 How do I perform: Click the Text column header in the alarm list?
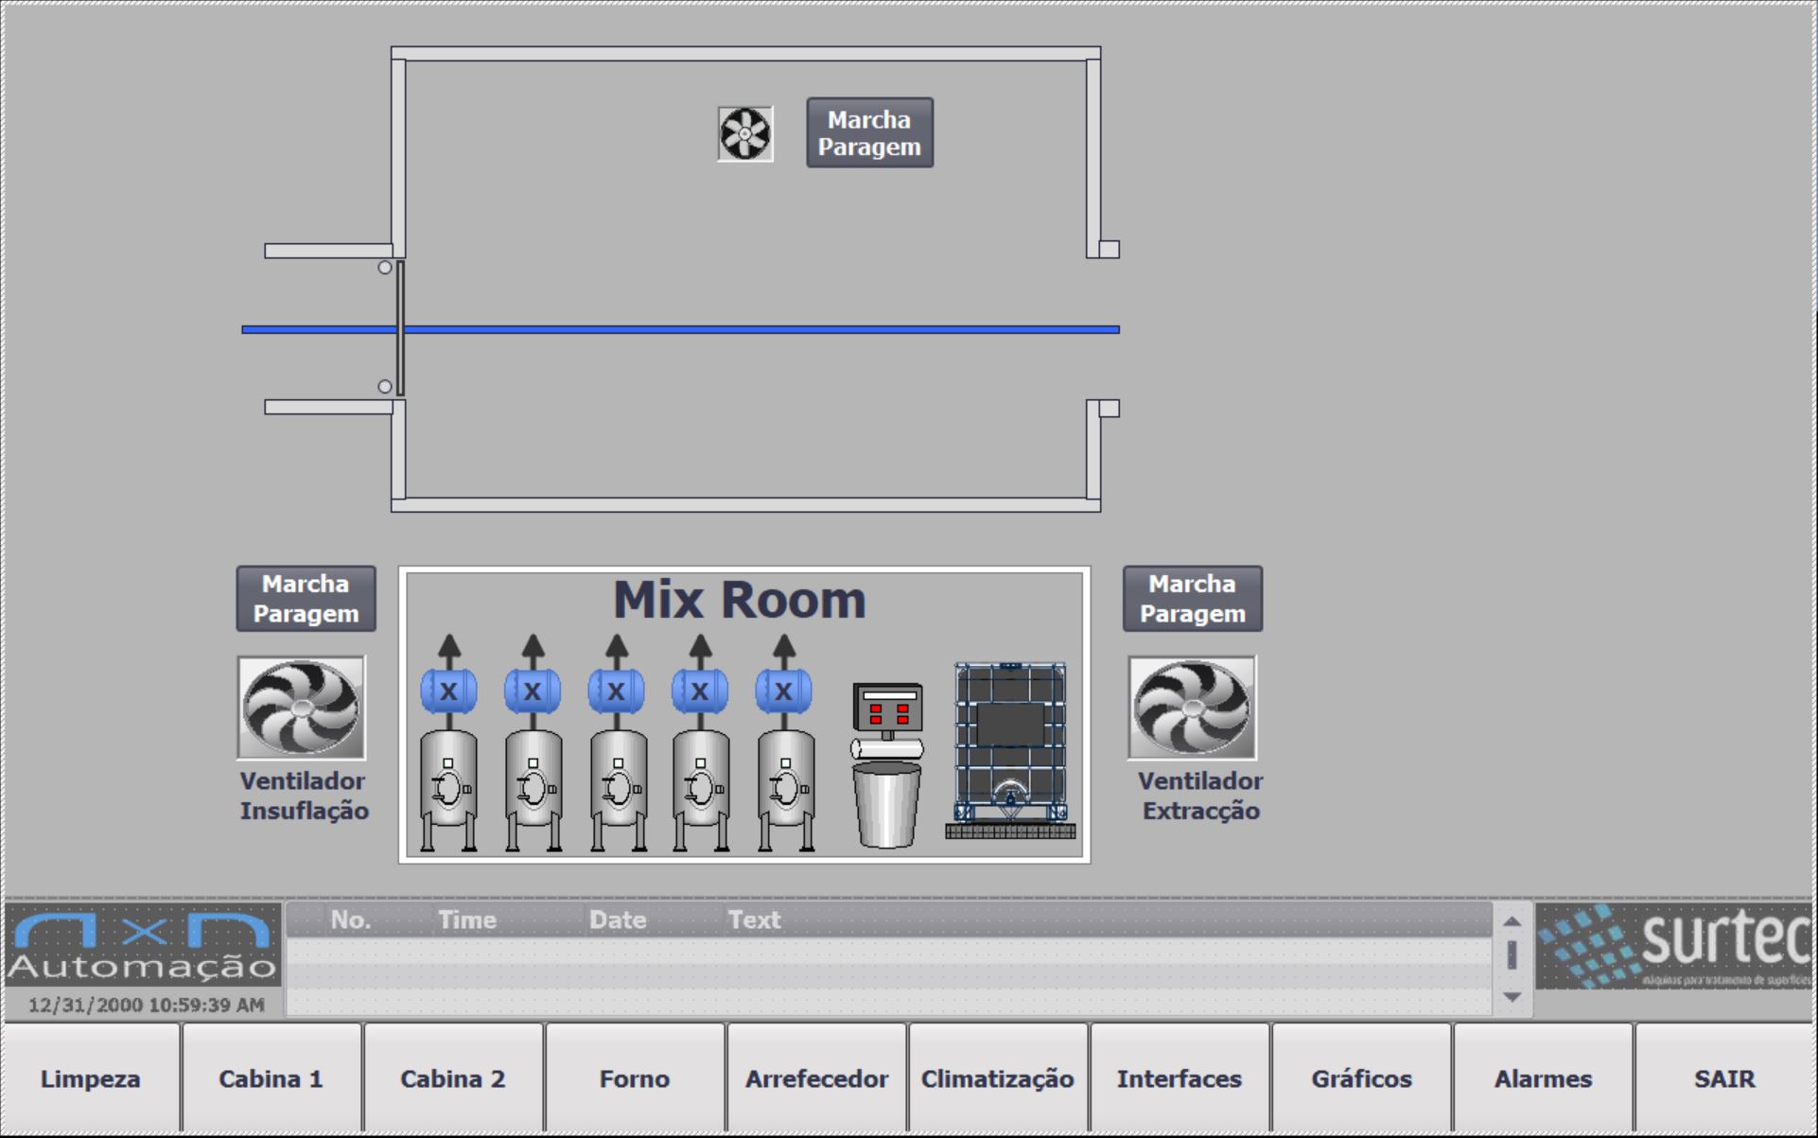(x=754, y=919)
